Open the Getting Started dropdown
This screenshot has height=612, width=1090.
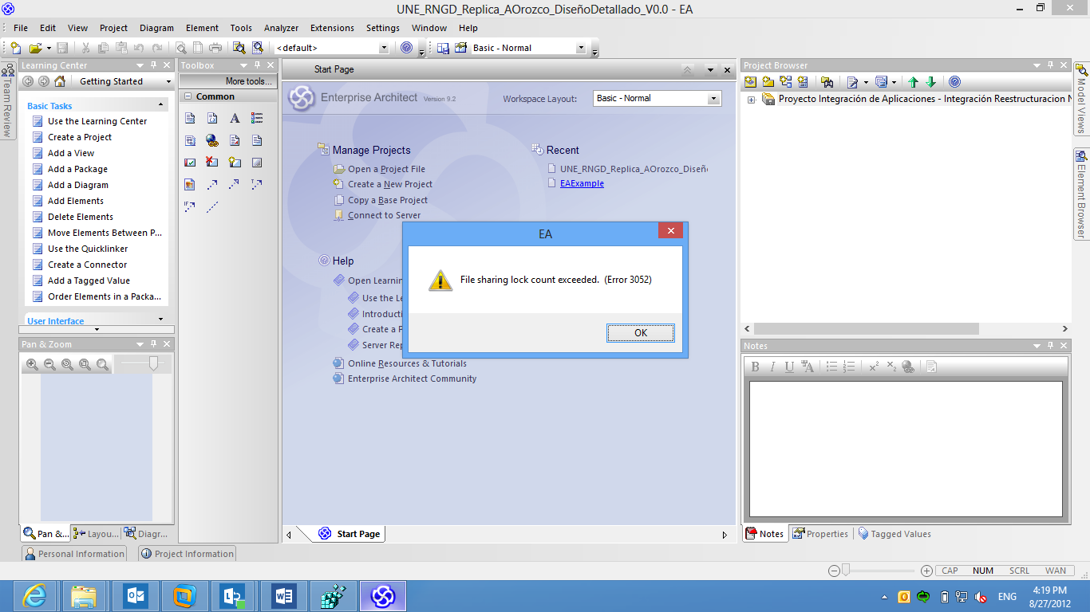pyautogui.click(x=168, y=81)
